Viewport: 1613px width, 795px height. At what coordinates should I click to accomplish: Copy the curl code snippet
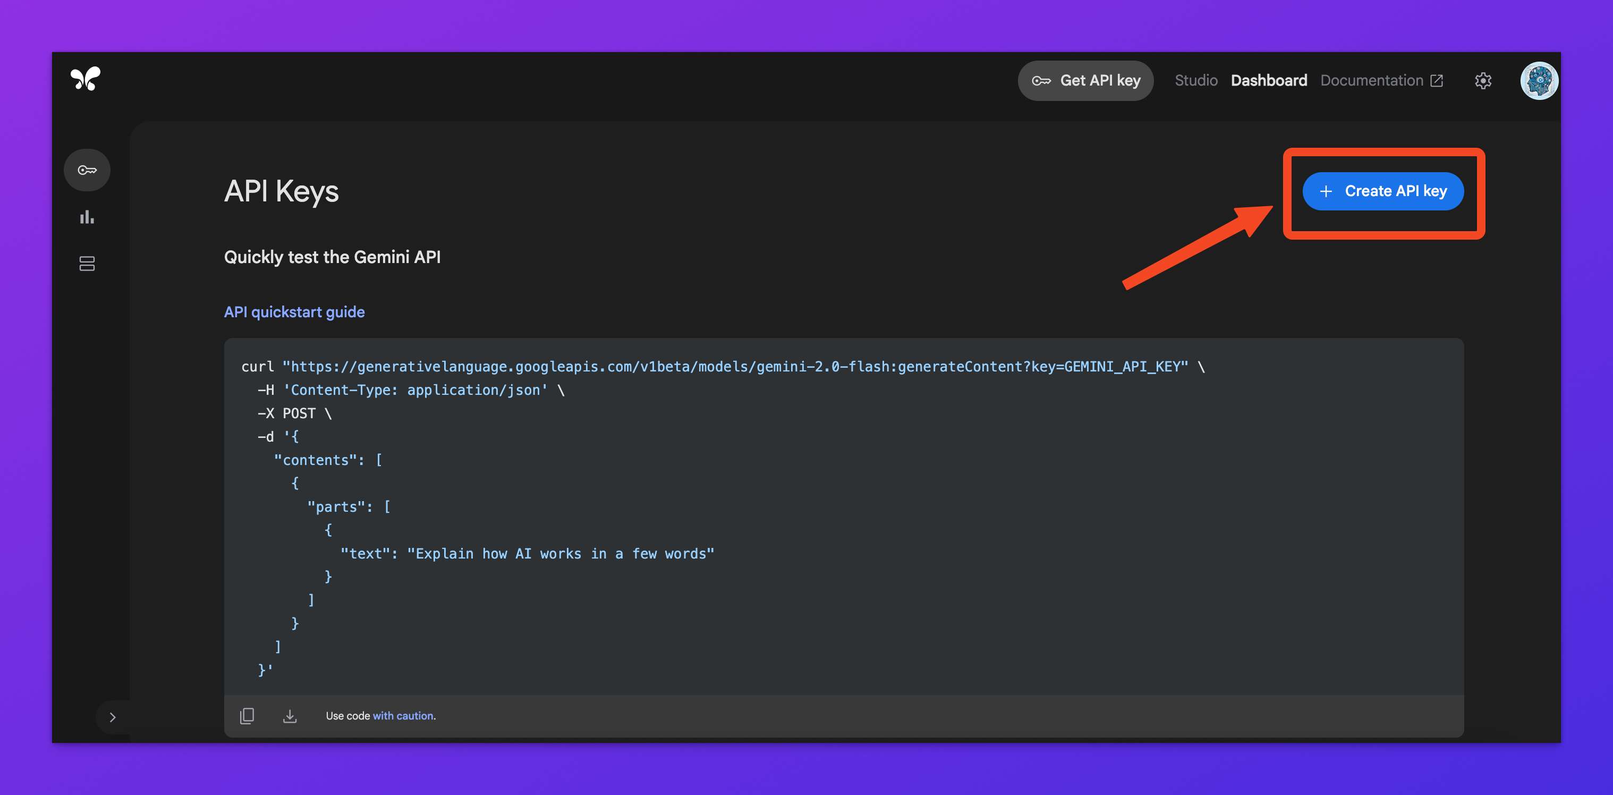tap(247, 715)
